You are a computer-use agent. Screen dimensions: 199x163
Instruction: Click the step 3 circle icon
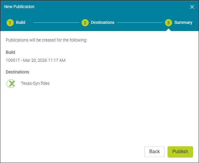point(169,23)
